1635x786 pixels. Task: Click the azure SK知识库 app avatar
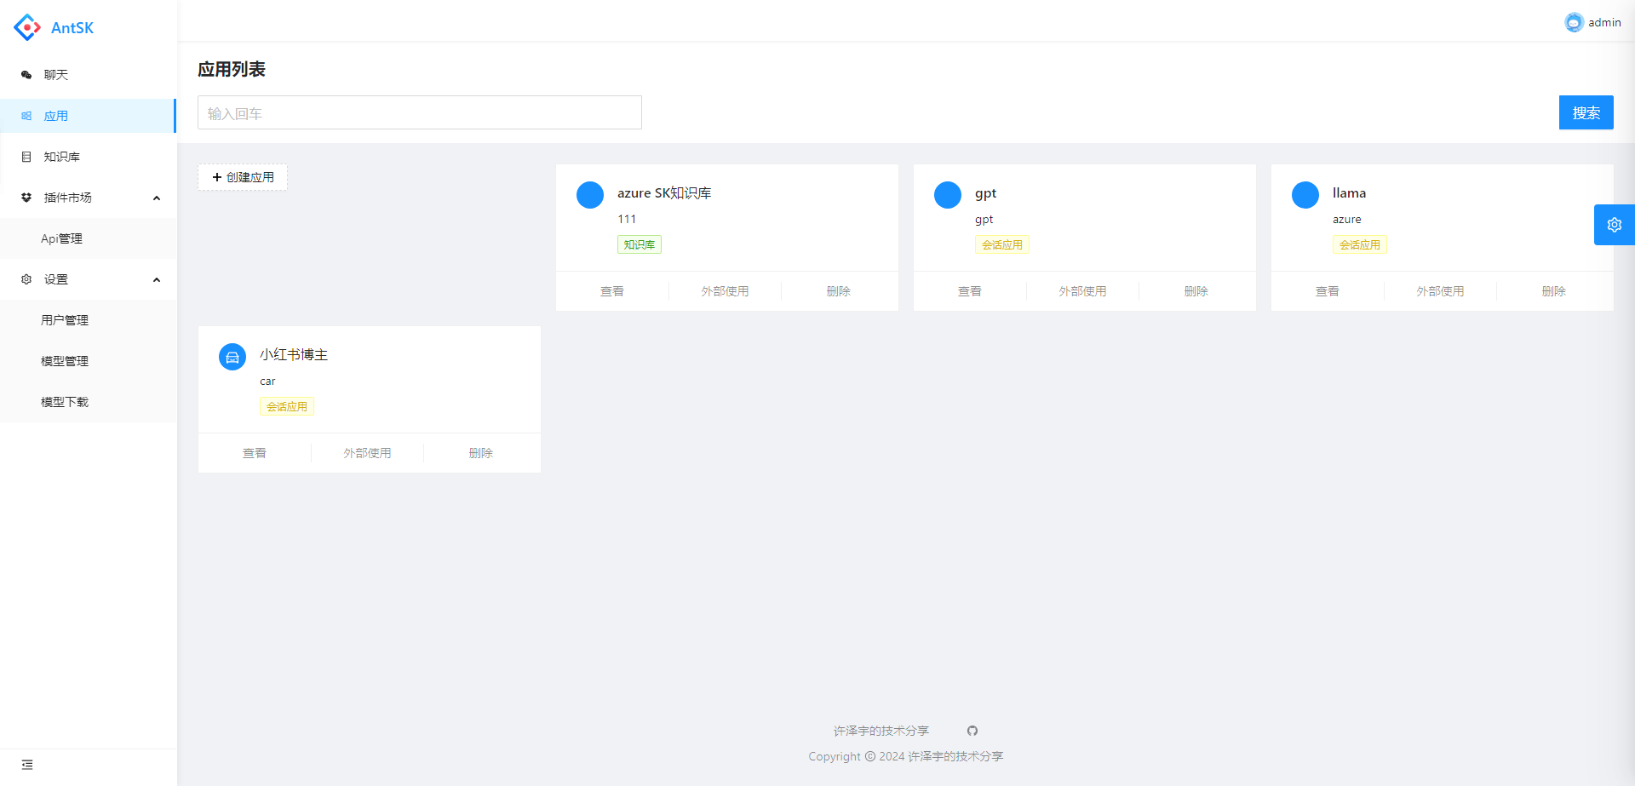[590, 195]
